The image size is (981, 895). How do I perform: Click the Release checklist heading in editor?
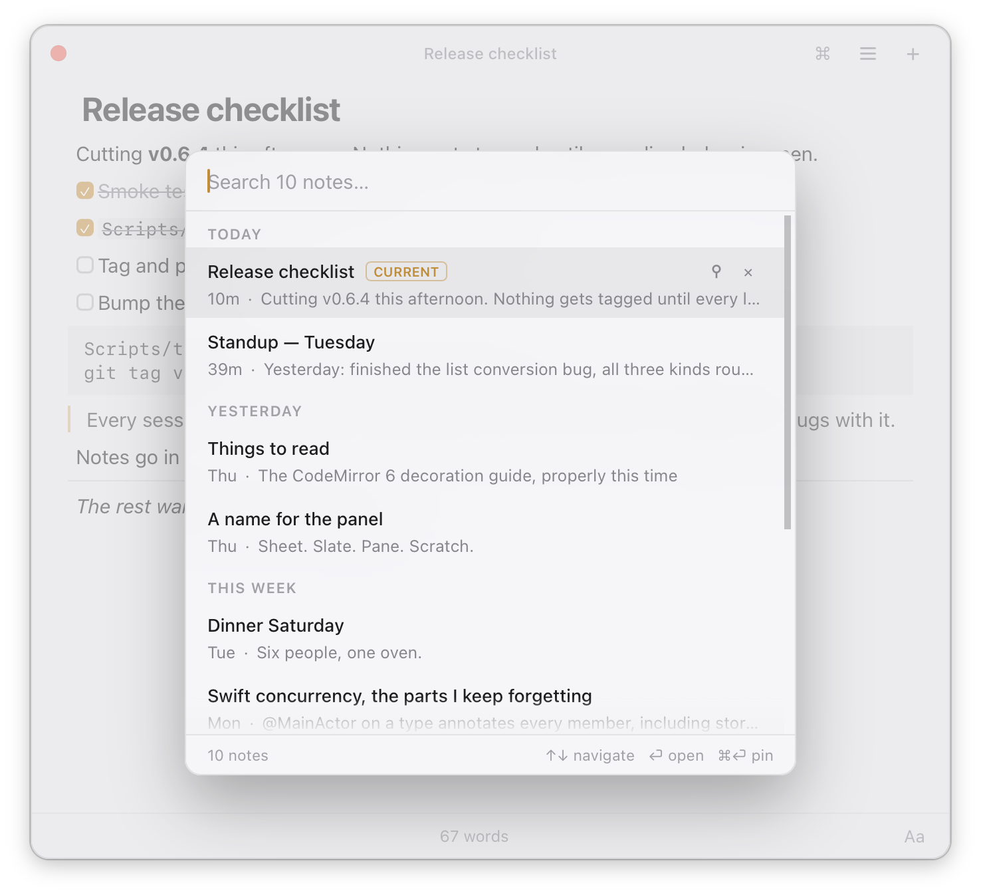pos(211,110)
